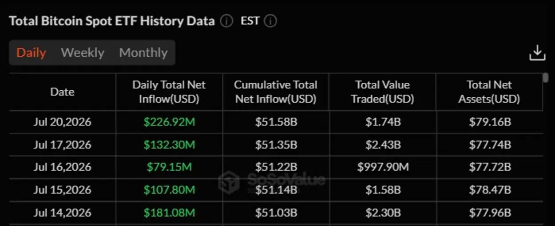The height and width of the screenshot is (226, 555).
Task: Click the $997.90M traded value
Action: [x=383, y=167]
